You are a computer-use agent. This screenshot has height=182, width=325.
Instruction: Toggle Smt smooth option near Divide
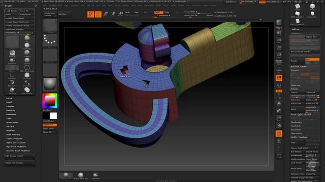pyautogui.click(x=312, y=60)
